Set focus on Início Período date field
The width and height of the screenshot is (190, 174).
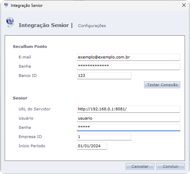pos(92,146)
